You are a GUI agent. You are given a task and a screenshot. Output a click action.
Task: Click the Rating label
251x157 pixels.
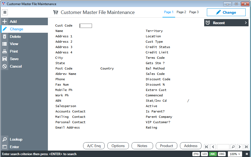[151, 127]
